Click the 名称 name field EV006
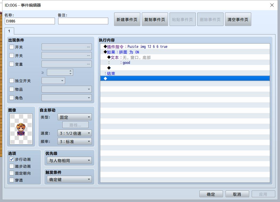 pos(30,21)
